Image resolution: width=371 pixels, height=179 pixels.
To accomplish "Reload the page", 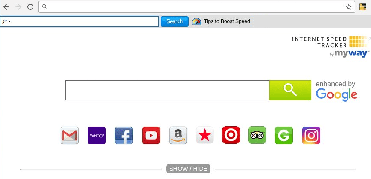I will click(x=30, y=7).
